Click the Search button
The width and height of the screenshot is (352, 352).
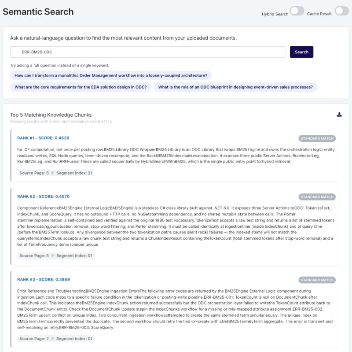click(301, 52)
